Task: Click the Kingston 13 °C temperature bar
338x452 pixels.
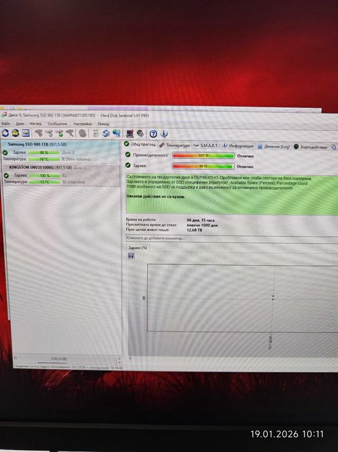Action: pyautogui.click(x=45, y=182)
